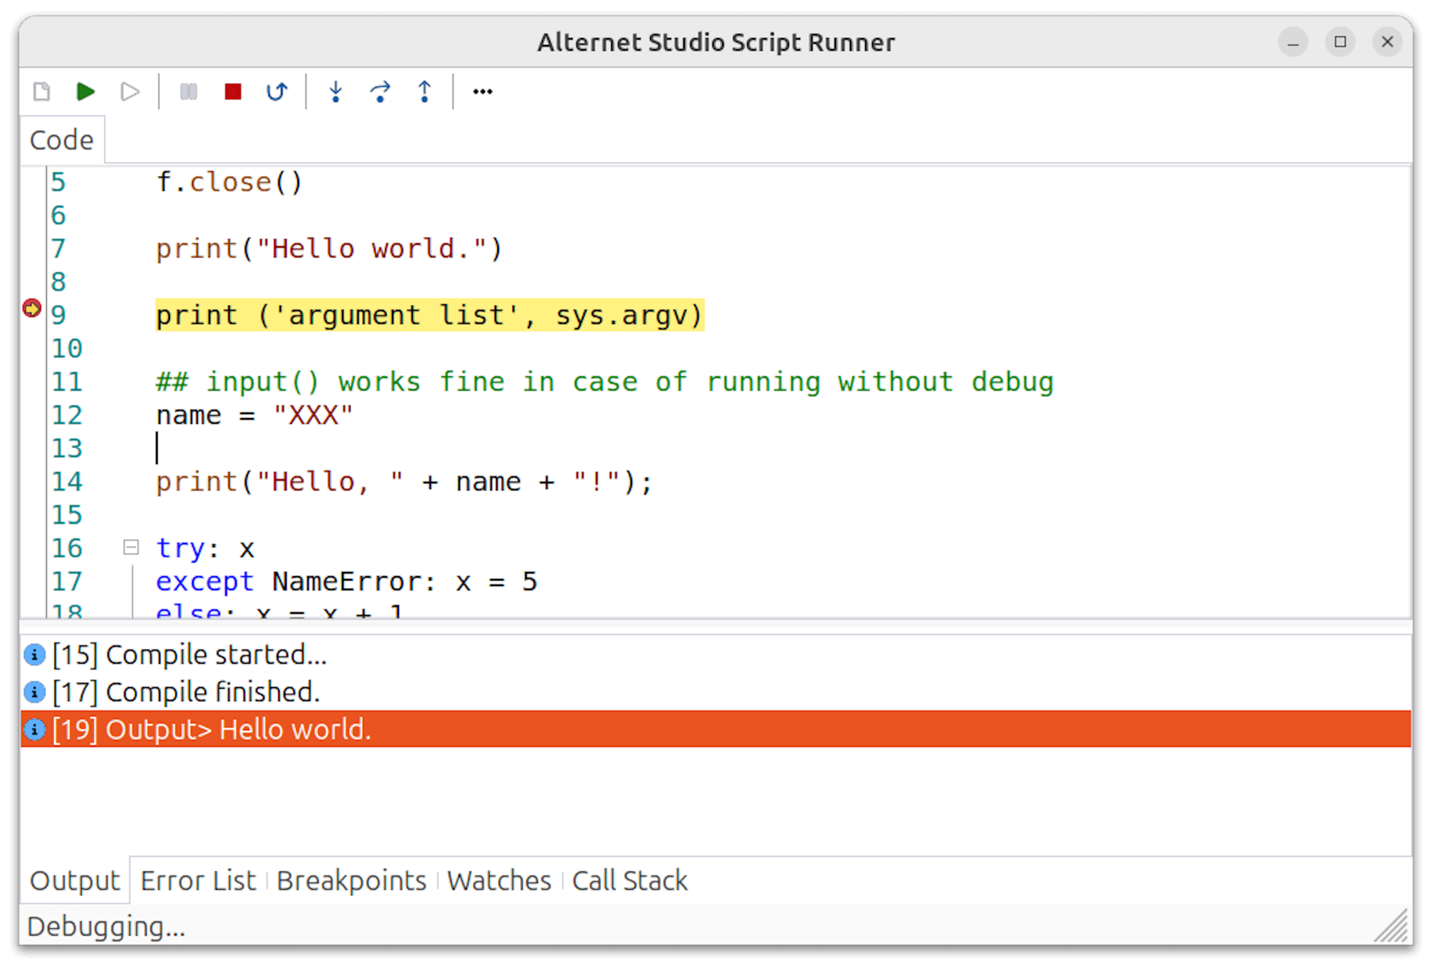Select the Code tab
The height and width of the screenshot is (968, 1432).
(62, 140)
